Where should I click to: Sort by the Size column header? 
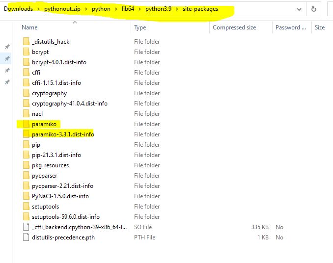[x=320, y=27]
